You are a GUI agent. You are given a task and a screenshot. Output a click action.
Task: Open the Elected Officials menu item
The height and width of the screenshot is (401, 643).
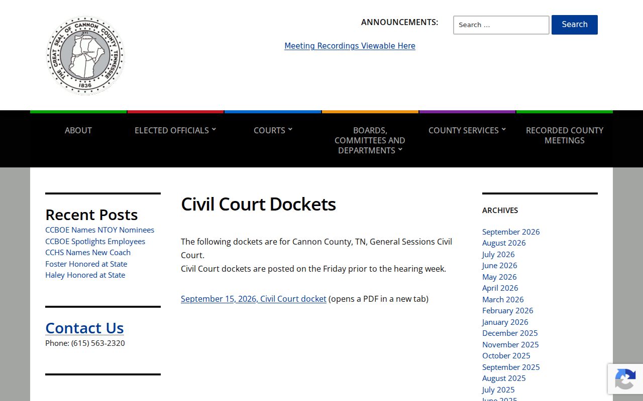(172, 130)
